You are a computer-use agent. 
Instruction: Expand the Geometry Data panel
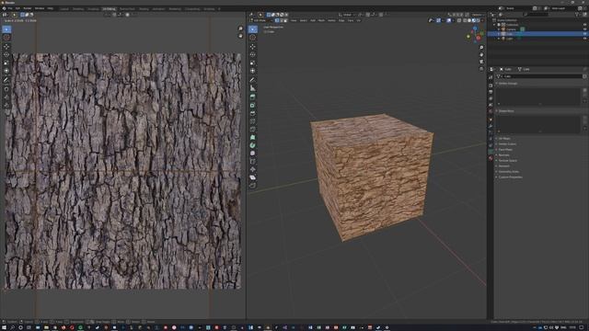click(509, 172)
